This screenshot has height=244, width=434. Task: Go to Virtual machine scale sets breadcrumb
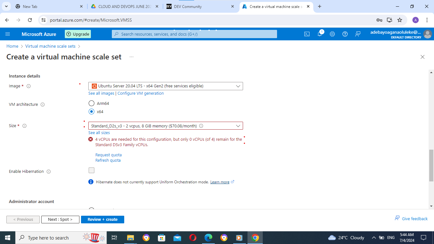coord(51,46)
